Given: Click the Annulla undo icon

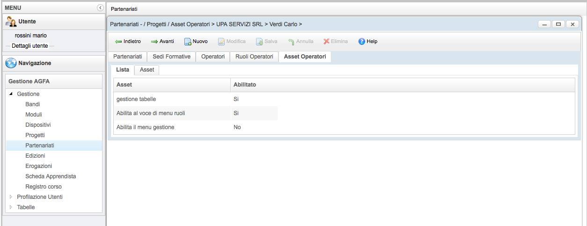Looking at the screenshot, I should pos(291,42).
